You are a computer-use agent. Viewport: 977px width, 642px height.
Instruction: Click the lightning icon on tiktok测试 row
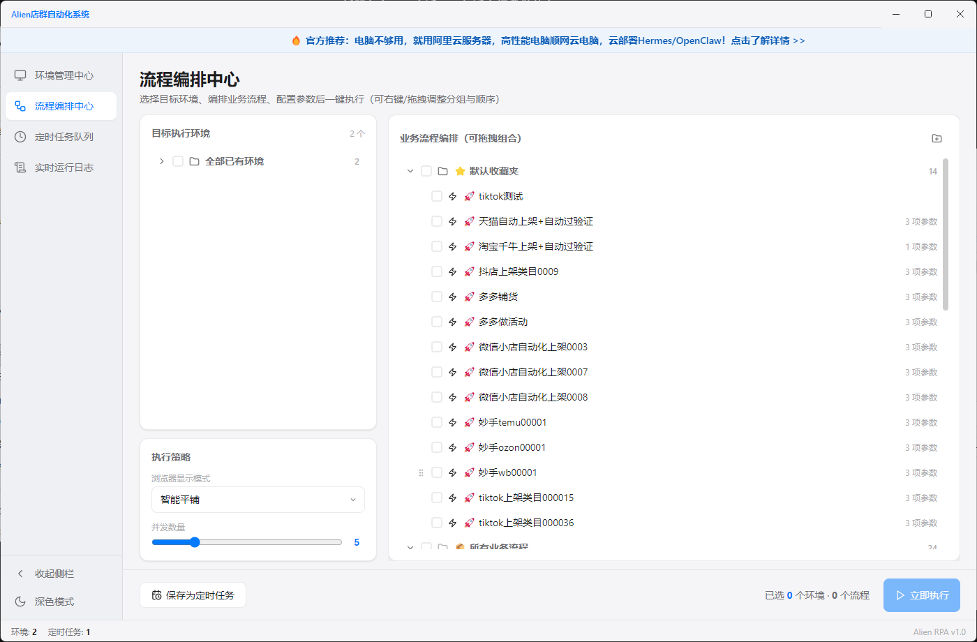click(x=452, y=196)
